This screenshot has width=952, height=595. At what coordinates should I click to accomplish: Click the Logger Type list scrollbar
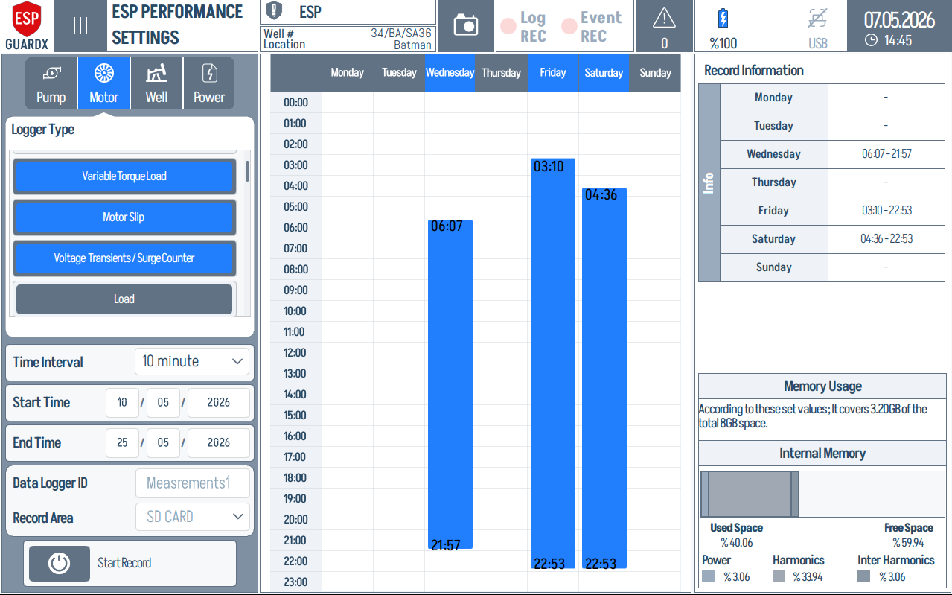pos(247,171)
